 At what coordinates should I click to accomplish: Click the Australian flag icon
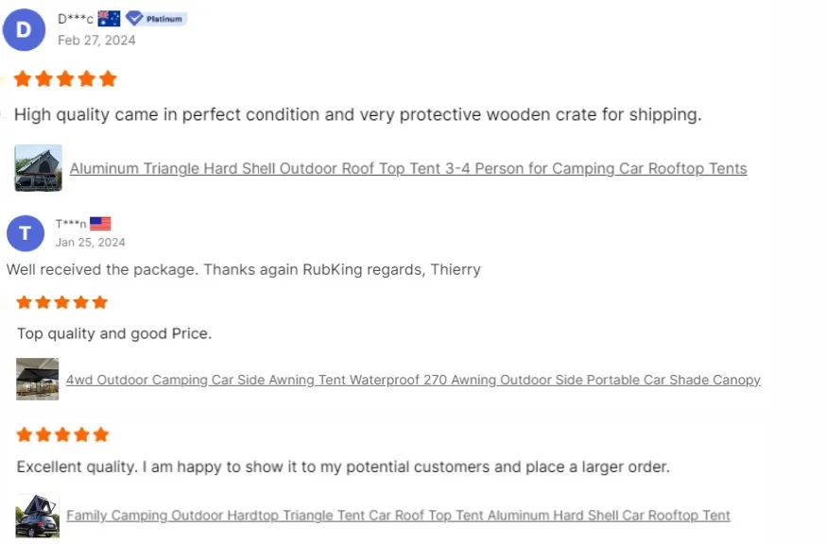pyautogui.click(x=109, y=18)
